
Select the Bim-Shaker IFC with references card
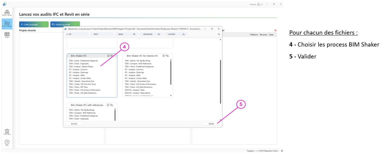(x=87, y=105)
